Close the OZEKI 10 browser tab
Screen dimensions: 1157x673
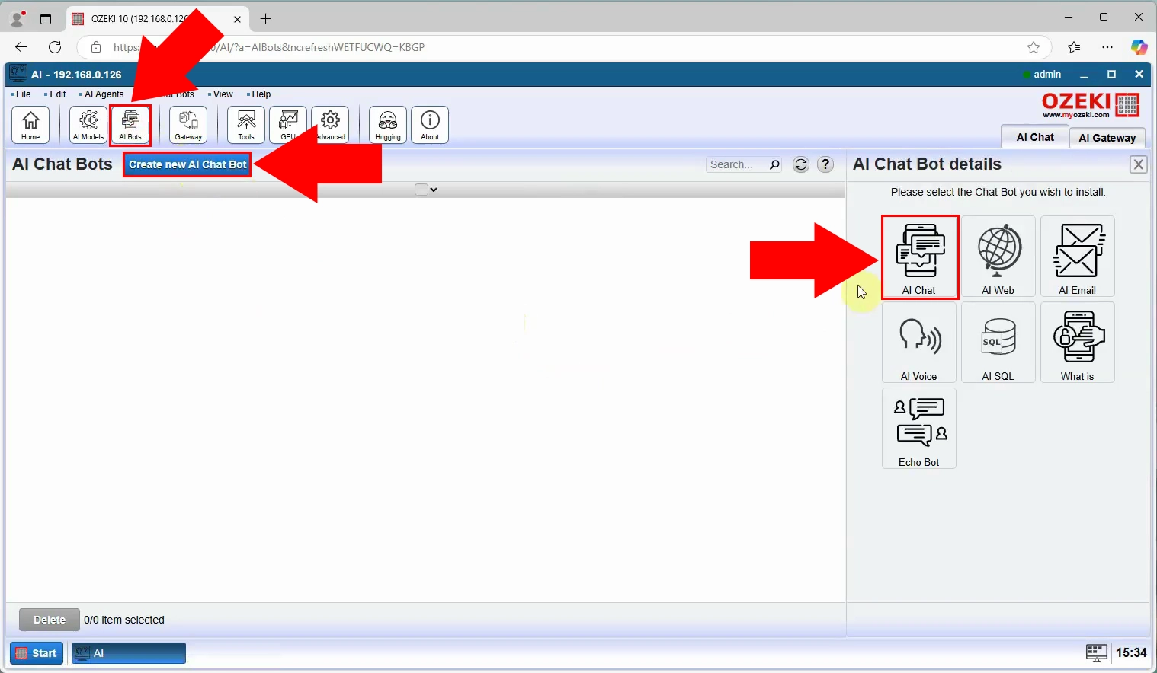pyautogui.click(x=237, y=19)
